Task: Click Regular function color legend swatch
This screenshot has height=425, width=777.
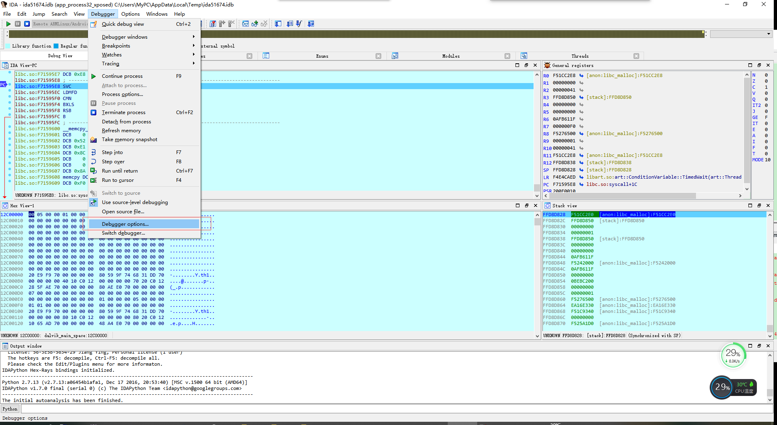Action: 56,46
